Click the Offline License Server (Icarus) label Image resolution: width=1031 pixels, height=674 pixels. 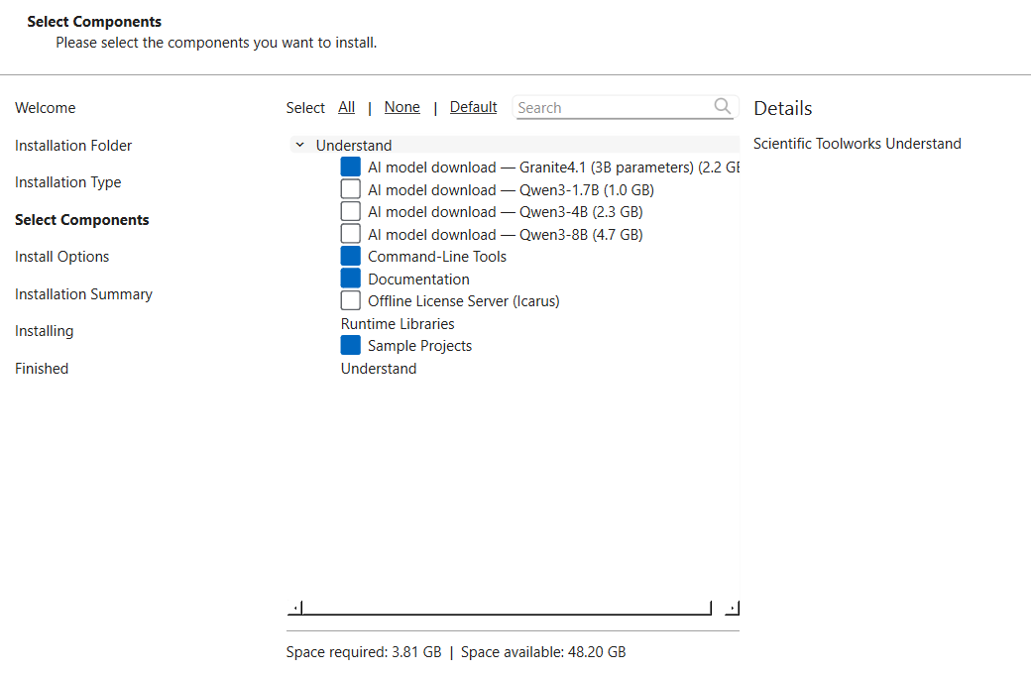pos(464,301)
